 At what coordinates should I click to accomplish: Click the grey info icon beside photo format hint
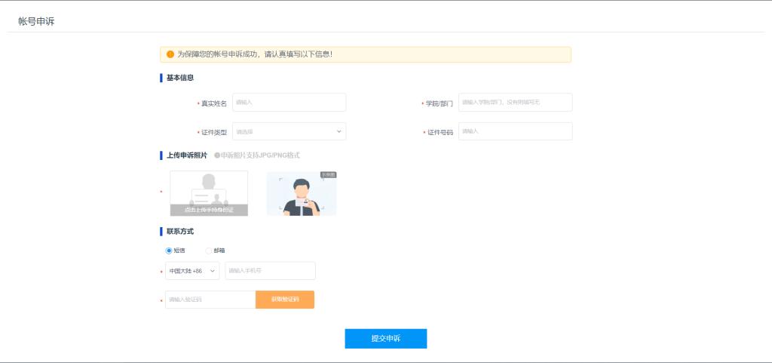pyautogui.click(x=217, y=155)
